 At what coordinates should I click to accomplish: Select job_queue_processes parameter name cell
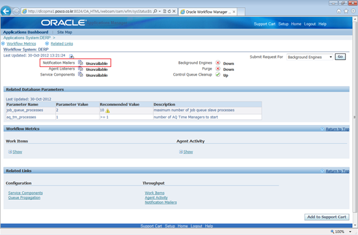(x=31, y=111)
